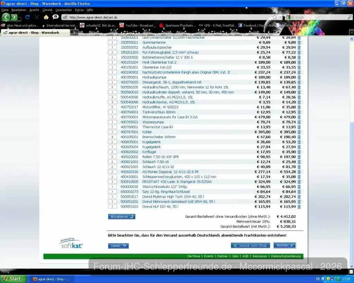
Task: Remove Motorölfilter W 920/23 trash icon
Action: pyautogui.click(x=299, y=107)
